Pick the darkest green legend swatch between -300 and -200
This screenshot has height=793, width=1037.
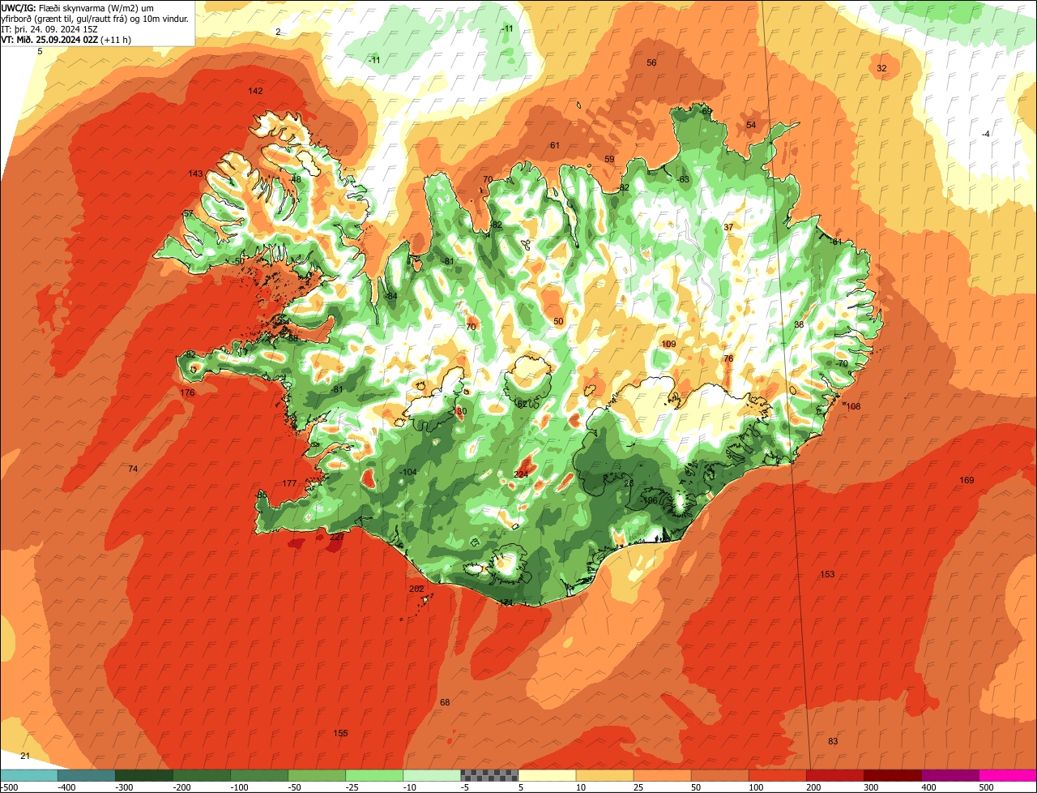144,775
